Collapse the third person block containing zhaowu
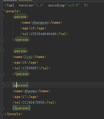This screenshot has width=104, height=119. click(2, 85)
